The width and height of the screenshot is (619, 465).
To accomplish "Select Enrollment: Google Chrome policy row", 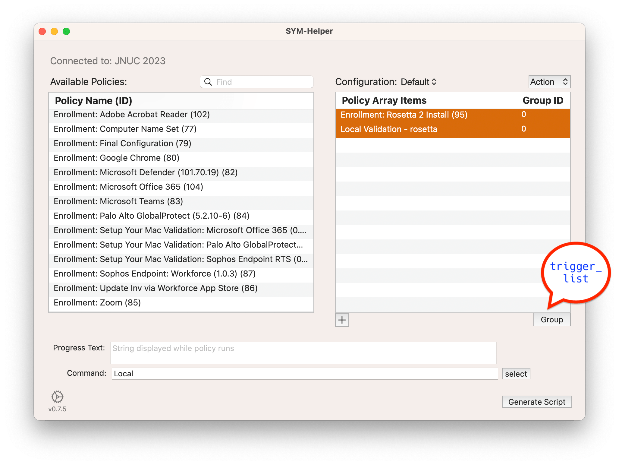I will coord(117,158).
